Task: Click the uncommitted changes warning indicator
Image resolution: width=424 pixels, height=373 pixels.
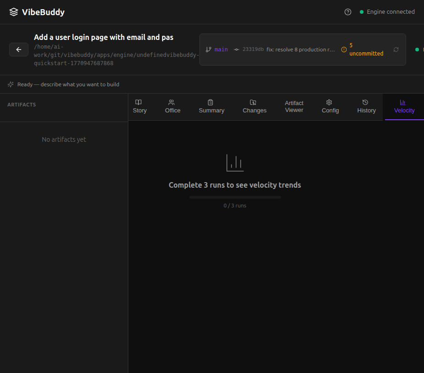Action: pos(344,49)
